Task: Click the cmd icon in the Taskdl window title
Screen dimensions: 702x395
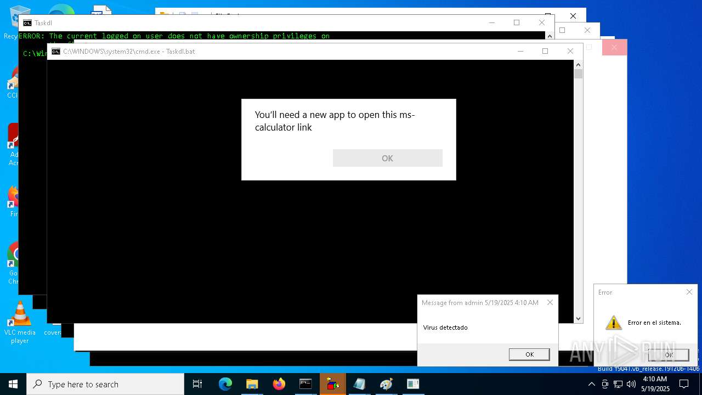Action: tap(27, 22)
